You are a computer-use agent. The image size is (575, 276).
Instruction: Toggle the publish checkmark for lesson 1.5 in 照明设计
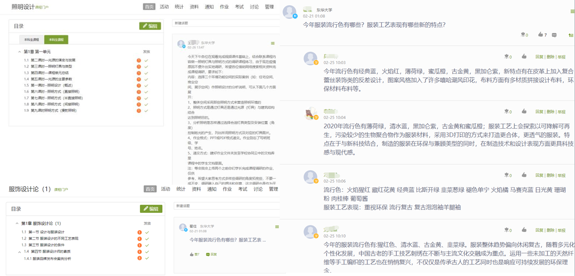pos(146,86)
